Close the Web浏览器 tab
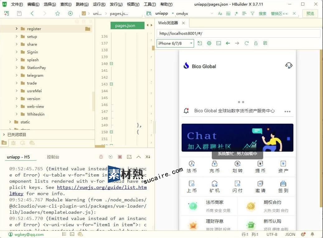 pyautogui.click(x=183, y=23)
